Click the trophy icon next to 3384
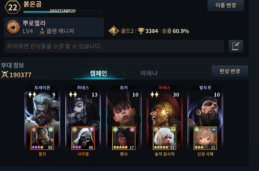This screenshot has height=171, width=259. 141,31
